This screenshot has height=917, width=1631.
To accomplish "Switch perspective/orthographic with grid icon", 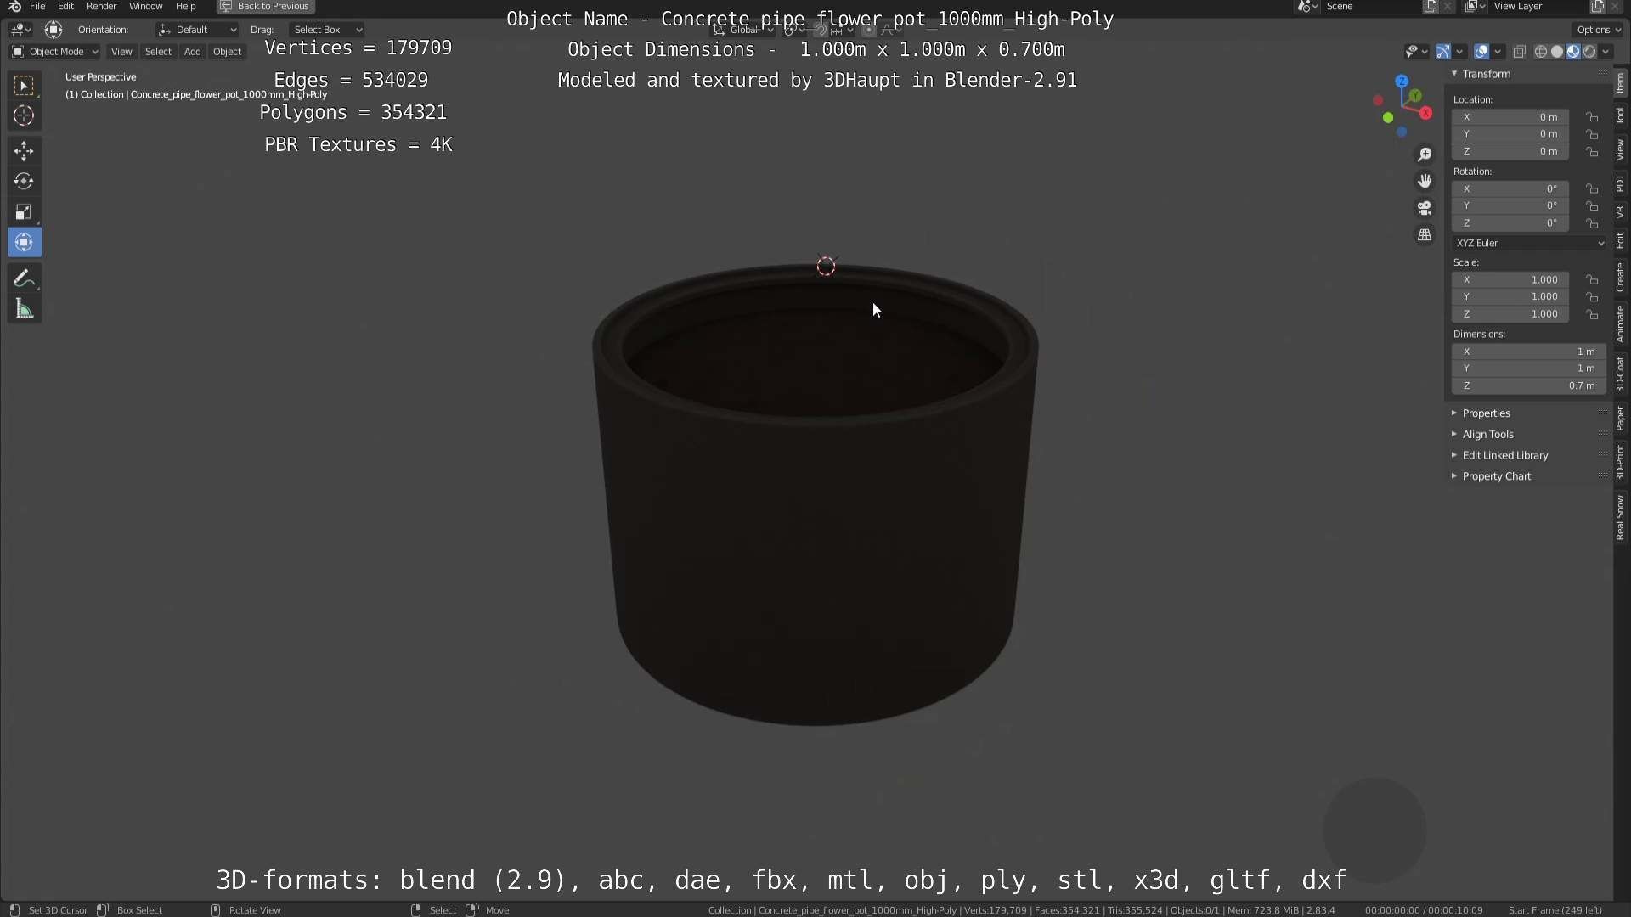I will point(1425,235).
